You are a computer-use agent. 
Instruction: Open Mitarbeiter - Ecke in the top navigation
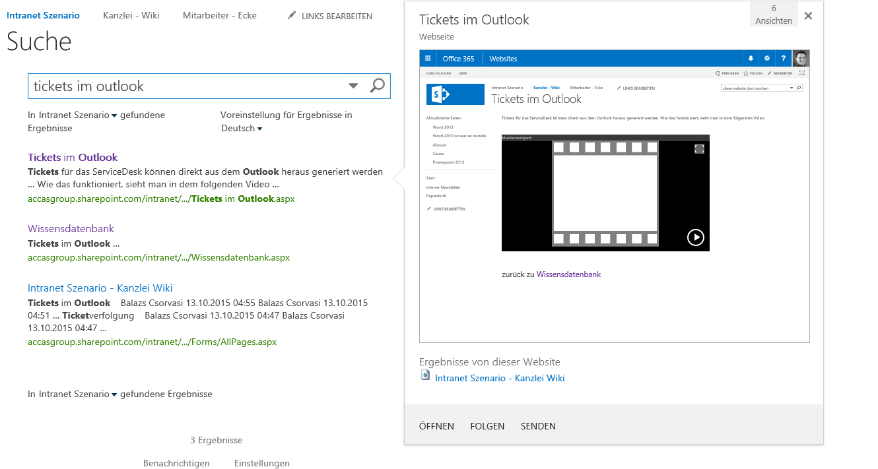point(220,15)
